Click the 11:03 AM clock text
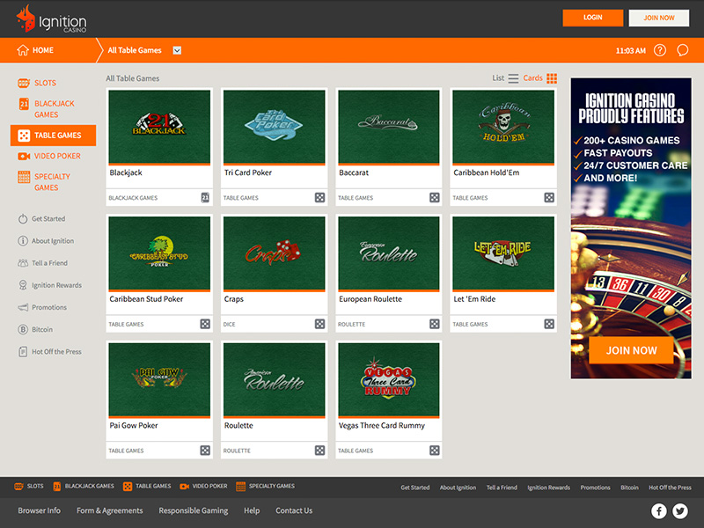Viewport: 704px width, 528px height. pyautogui.click(x=630, y=51)
